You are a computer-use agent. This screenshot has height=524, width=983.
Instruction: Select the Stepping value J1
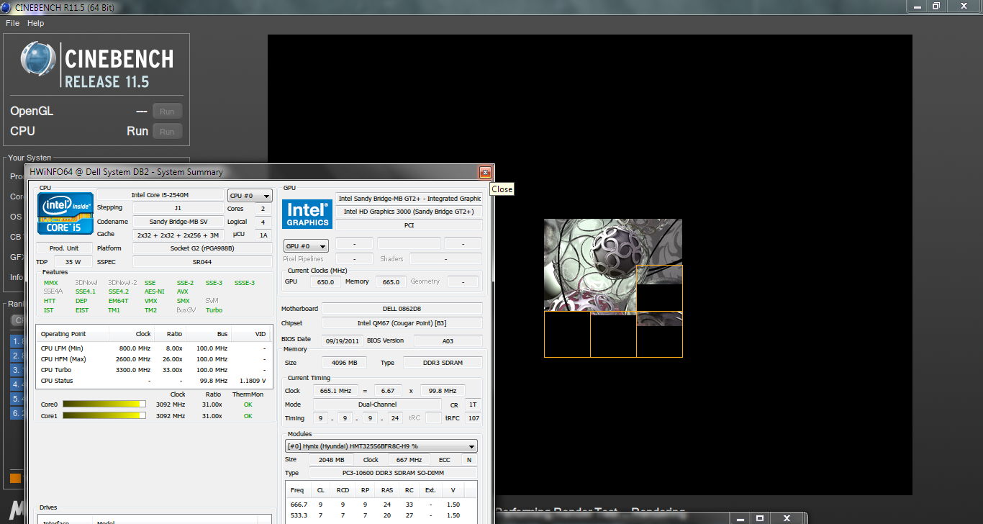tap(178, 208)
